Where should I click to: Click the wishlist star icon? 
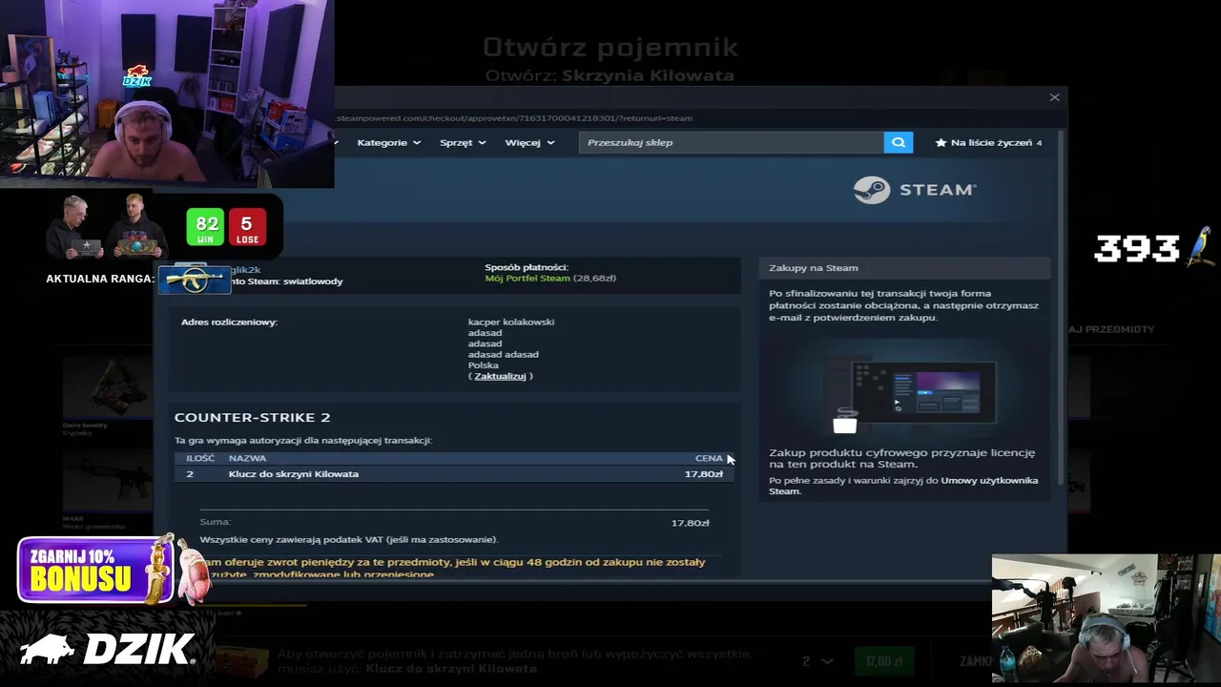click(x=941, y=142)
